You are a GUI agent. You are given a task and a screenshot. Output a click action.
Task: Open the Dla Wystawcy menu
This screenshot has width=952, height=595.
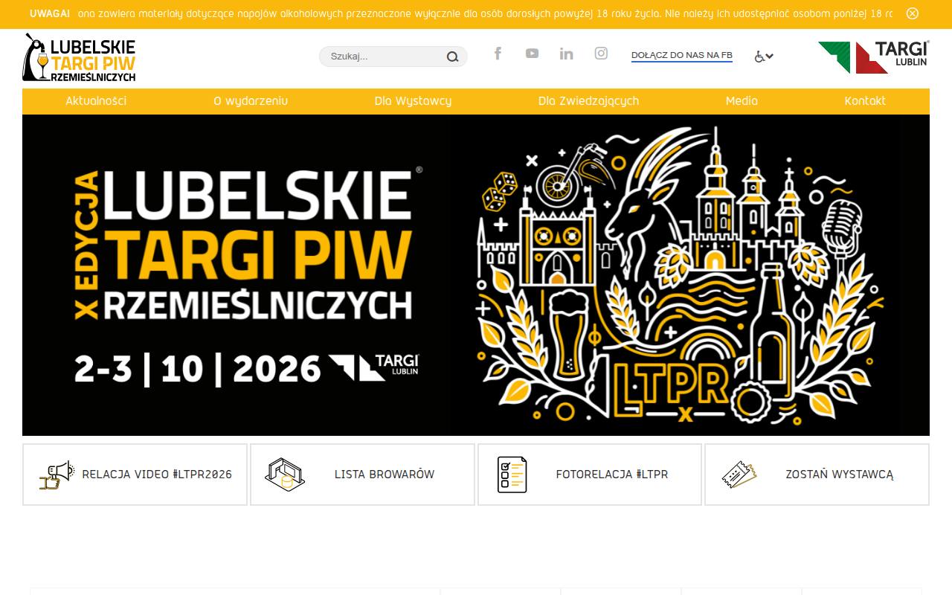[413, 101]
